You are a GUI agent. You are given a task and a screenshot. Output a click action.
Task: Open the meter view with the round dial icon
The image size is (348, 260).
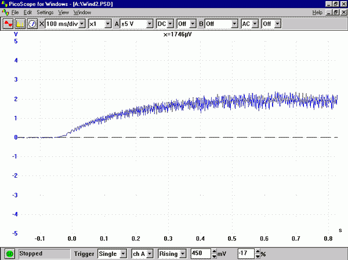[x=32, y=24]
